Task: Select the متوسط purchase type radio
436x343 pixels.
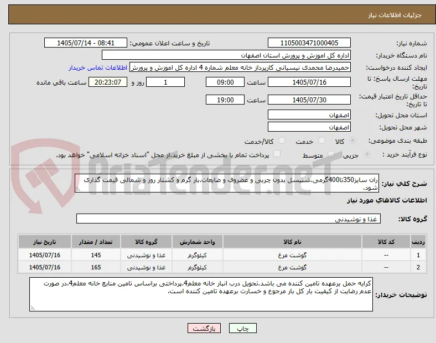Action: (331, 154)
